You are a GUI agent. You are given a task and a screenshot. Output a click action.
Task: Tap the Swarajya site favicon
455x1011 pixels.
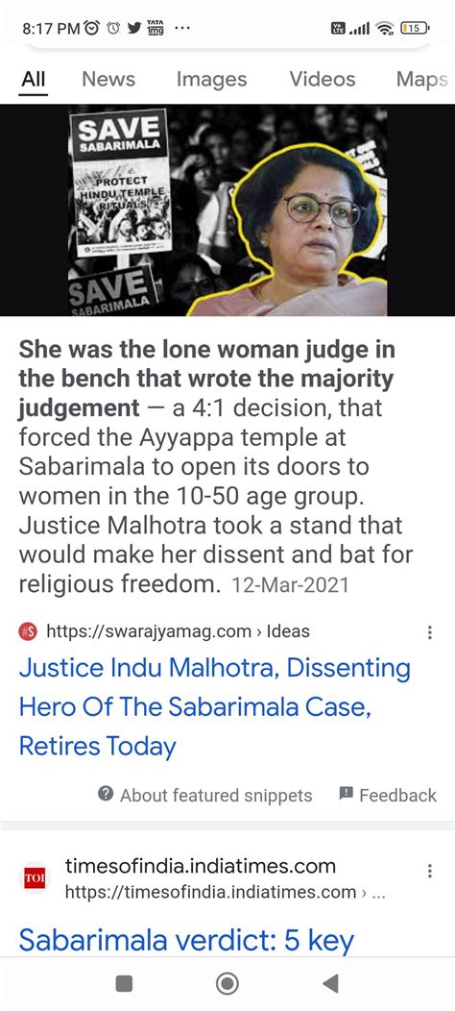[29, 632]
